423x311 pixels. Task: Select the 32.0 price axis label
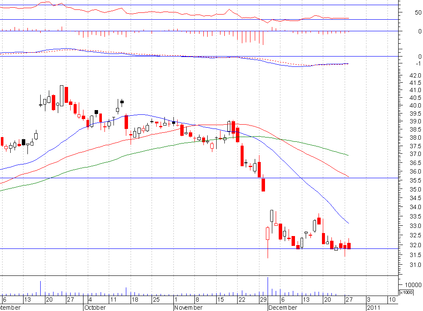point(415,245)
